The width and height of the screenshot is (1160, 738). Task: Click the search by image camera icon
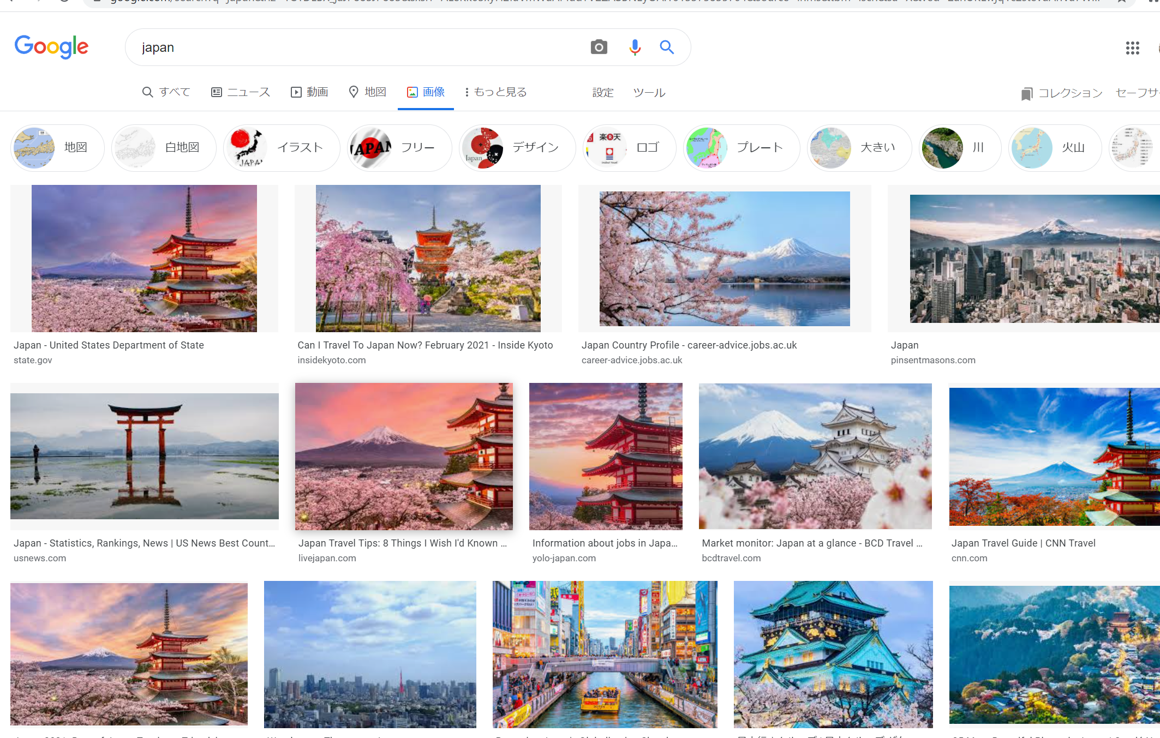pos(599,47)
